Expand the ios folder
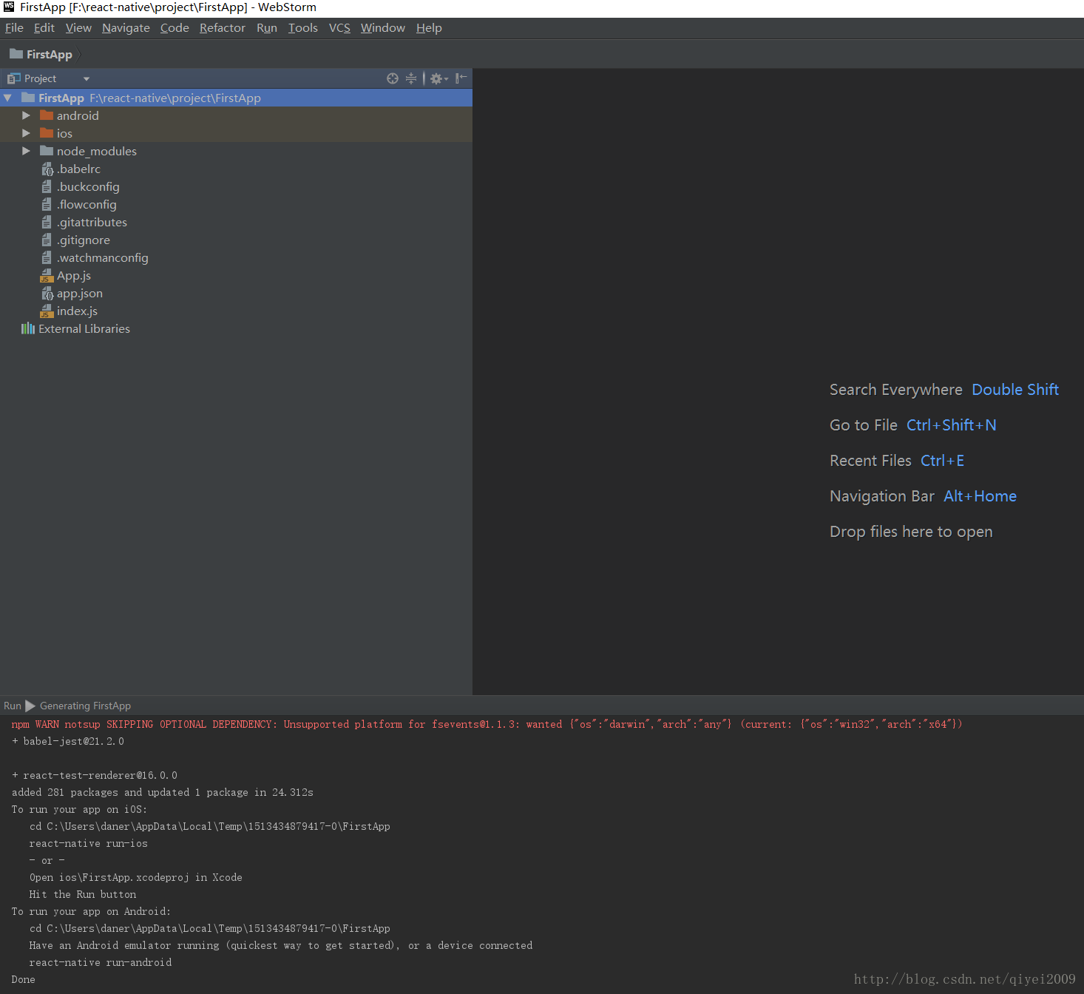 pyautogui.click(x=26, y=133)
